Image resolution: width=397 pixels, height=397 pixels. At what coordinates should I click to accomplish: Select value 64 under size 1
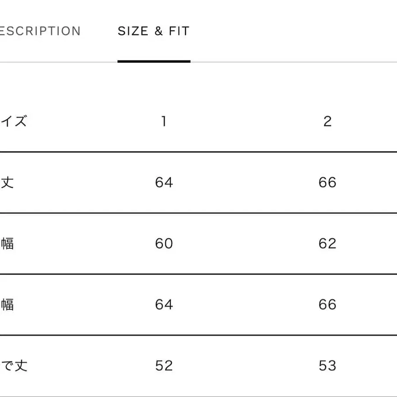point(164,182)
